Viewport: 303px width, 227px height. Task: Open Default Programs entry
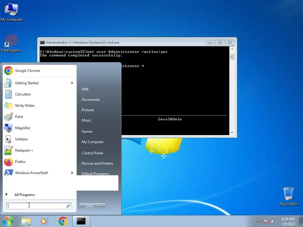point(95,173)
